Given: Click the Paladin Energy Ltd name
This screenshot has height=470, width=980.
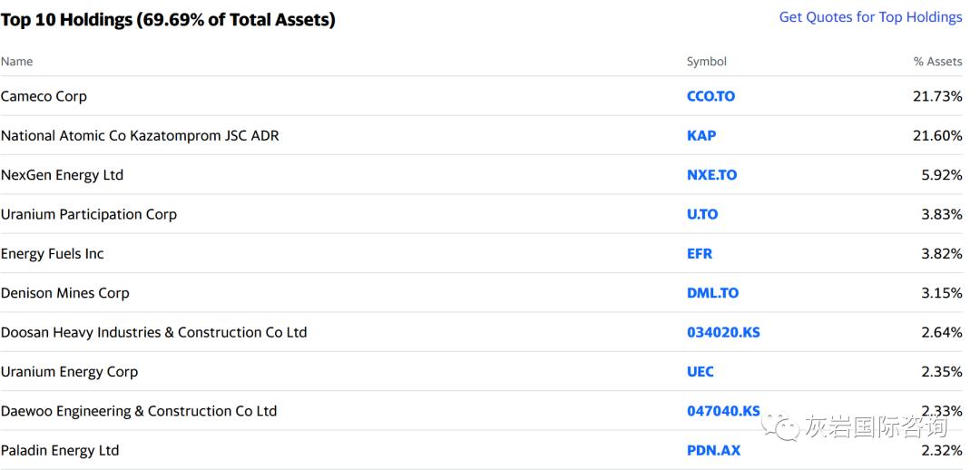Looking at the screenshot, I should [x=60, y=451].
